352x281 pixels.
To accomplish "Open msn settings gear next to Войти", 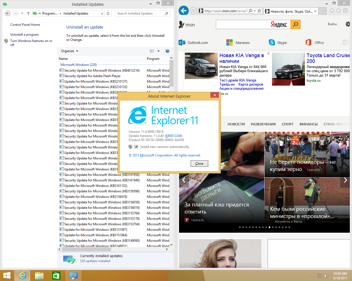I will 348,24.
